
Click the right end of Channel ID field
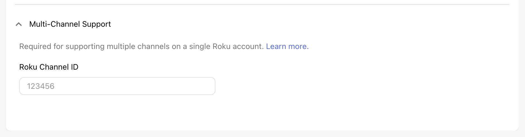pos(206,86)
